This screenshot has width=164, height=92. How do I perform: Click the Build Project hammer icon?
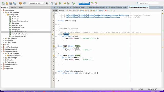(x=52, y=3)
